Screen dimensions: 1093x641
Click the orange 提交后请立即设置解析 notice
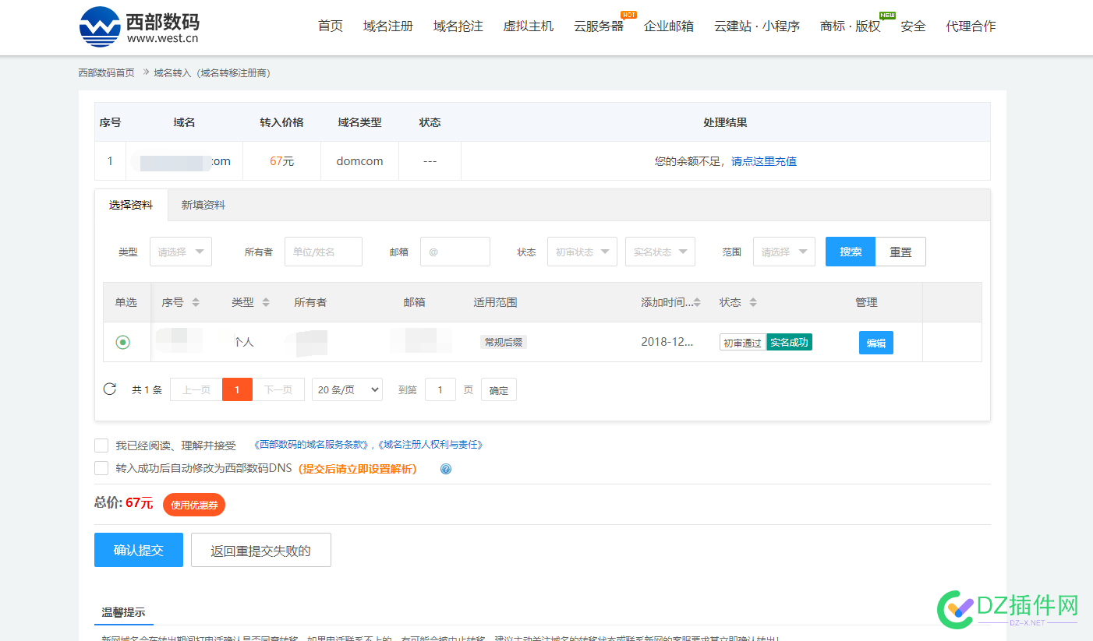(358, 469)
